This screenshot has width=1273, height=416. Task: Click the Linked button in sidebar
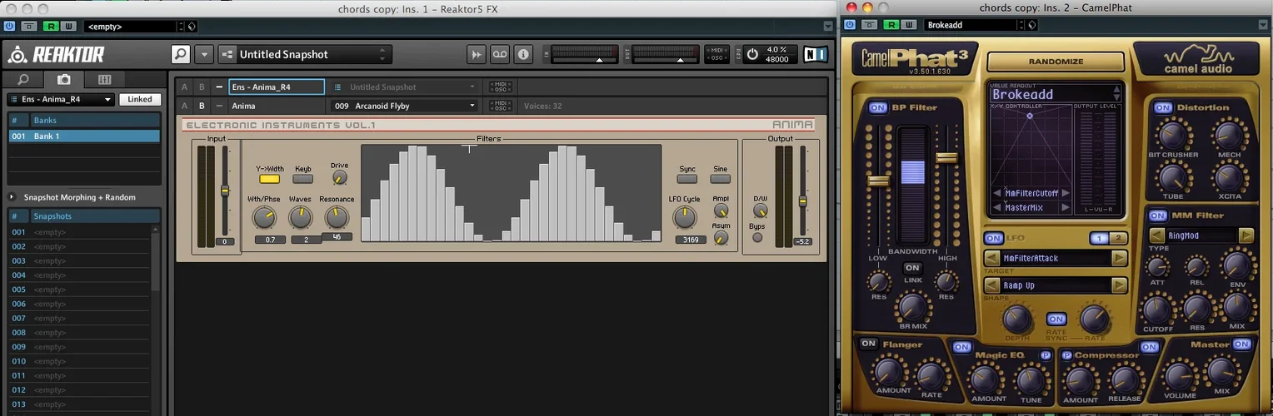click(x=139, y=99)
